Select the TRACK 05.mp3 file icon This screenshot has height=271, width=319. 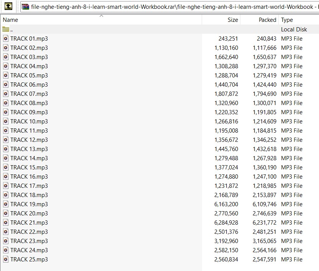[6, 75]
